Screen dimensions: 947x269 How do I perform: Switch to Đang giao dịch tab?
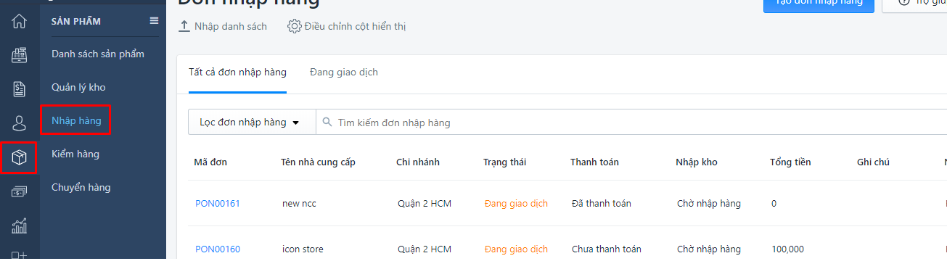[x=343, y=72]
